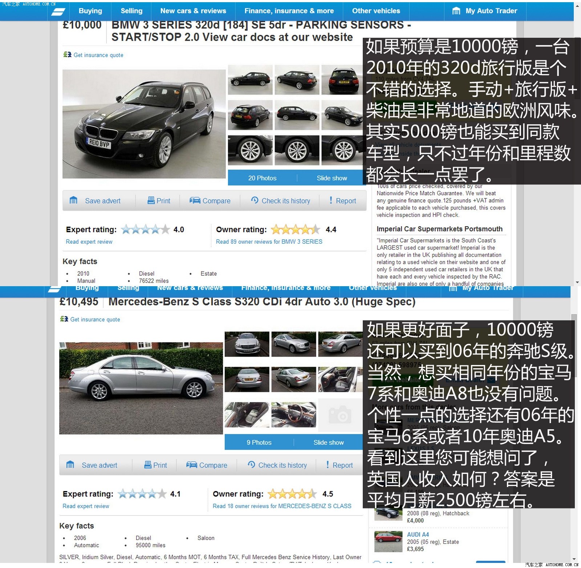This screenshot has width=581, height=568.
Task: Click the BMW expert rating stars
Action: 145,230
